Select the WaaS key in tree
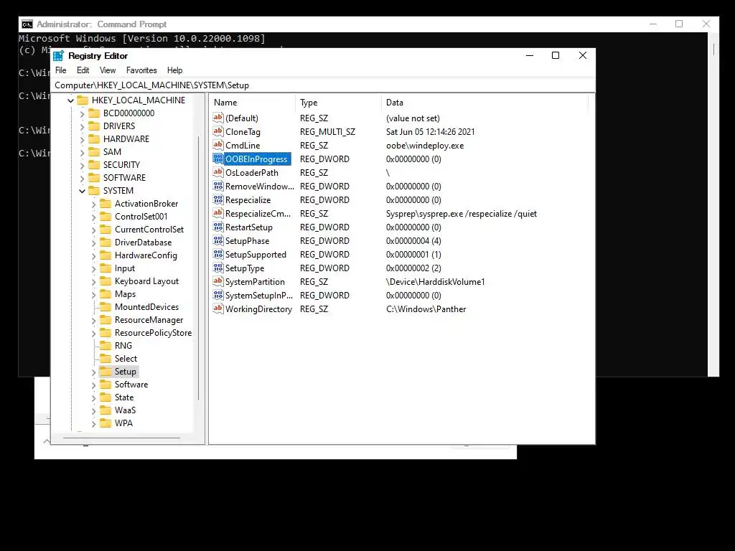Image resolution: width=735 pixels, height=551 pixels. (125, 410)
